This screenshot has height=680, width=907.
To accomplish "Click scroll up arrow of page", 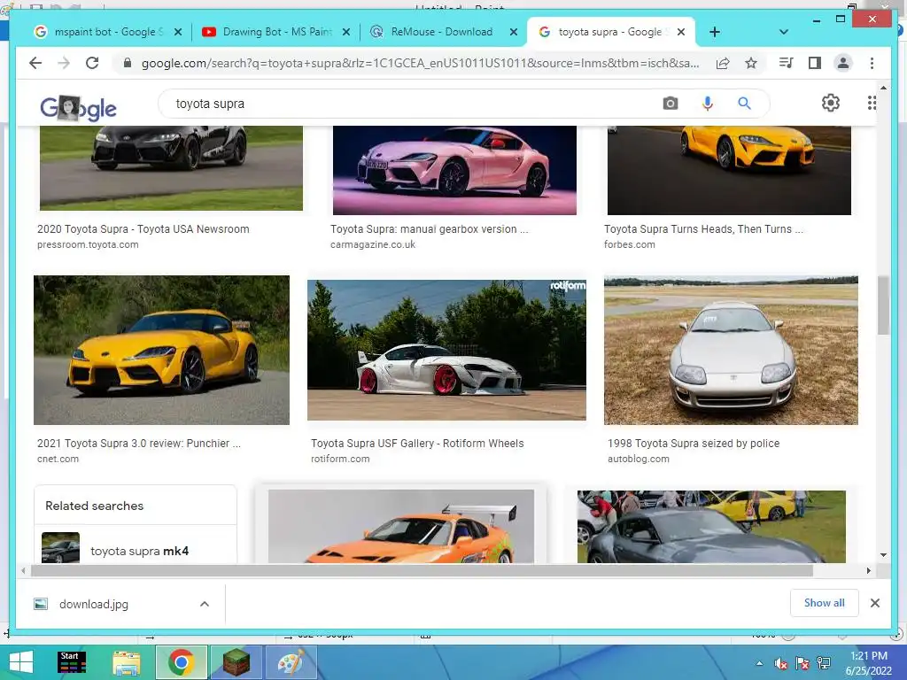I will click(883, 88).
